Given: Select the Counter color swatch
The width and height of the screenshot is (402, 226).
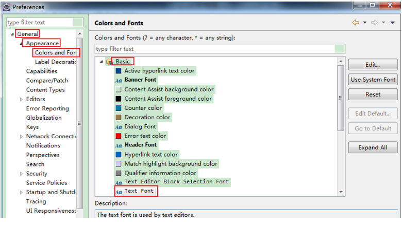Looking at the screenshot, I should coord(118,108).
